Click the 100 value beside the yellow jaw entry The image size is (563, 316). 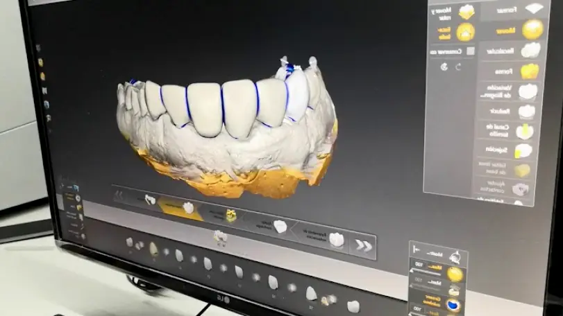419,264
